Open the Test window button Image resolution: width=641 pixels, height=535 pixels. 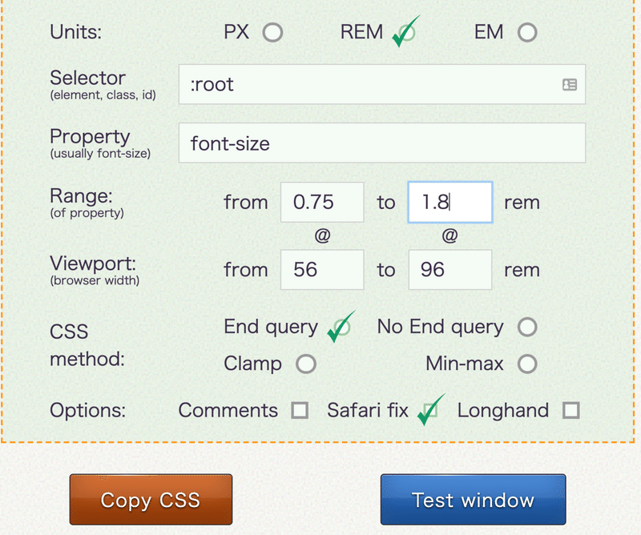(x=473, y=501)
